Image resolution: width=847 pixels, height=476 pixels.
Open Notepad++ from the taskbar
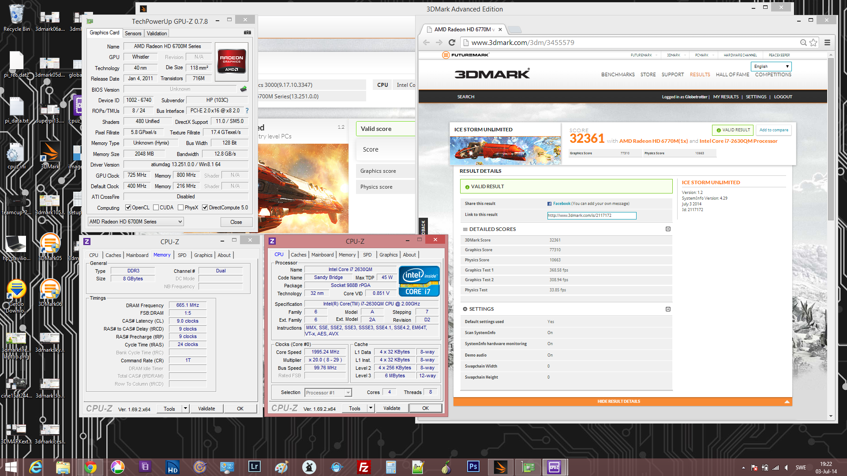pos(418,467)
